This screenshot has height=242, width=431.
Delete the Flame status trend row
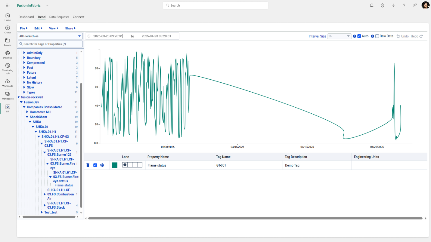pyautogui.click(x=88, y=165)
